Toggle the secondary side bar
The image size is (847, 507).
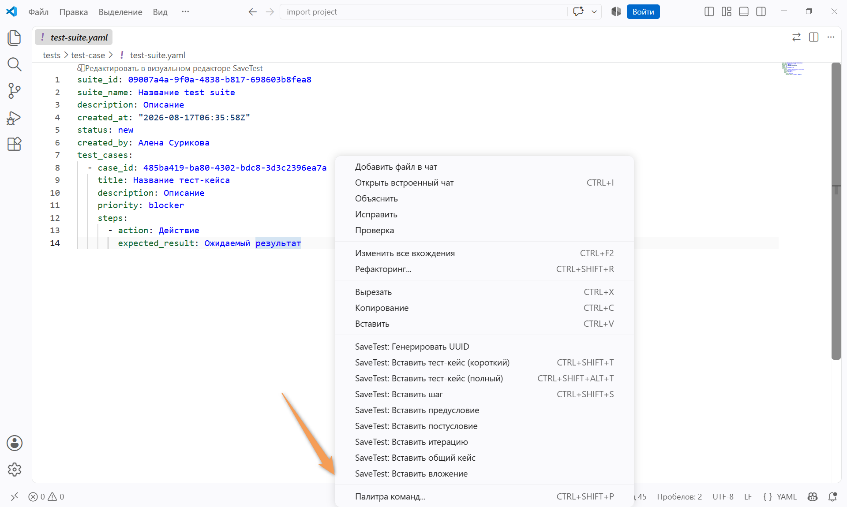761,12
